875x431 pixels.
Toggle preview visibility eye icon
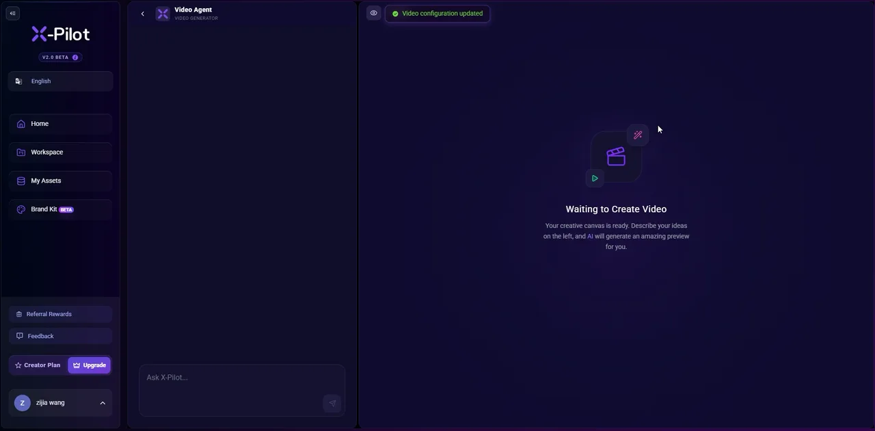pos(373,13)
